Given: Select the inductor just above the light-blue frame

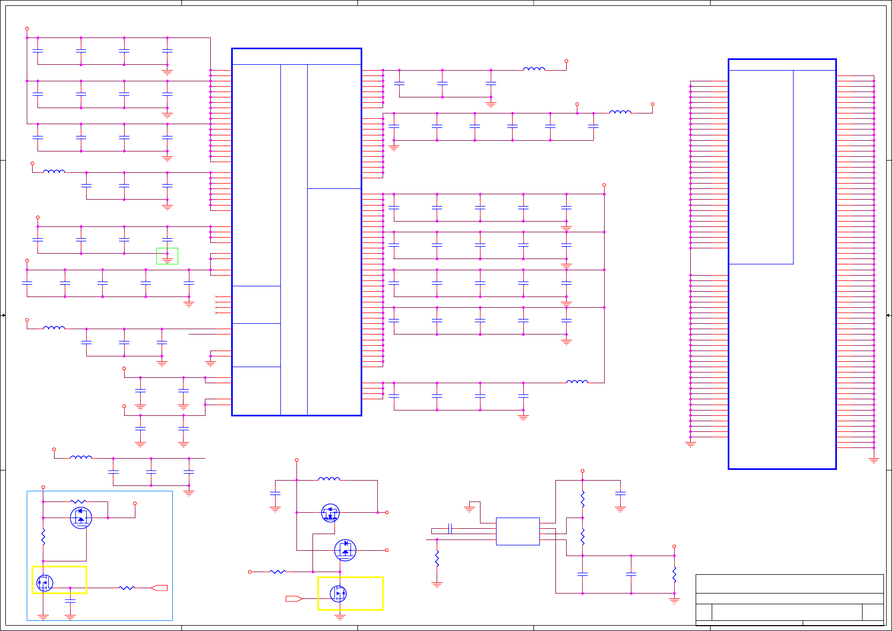Looking at the screenshot, I should tap(81, 457).
